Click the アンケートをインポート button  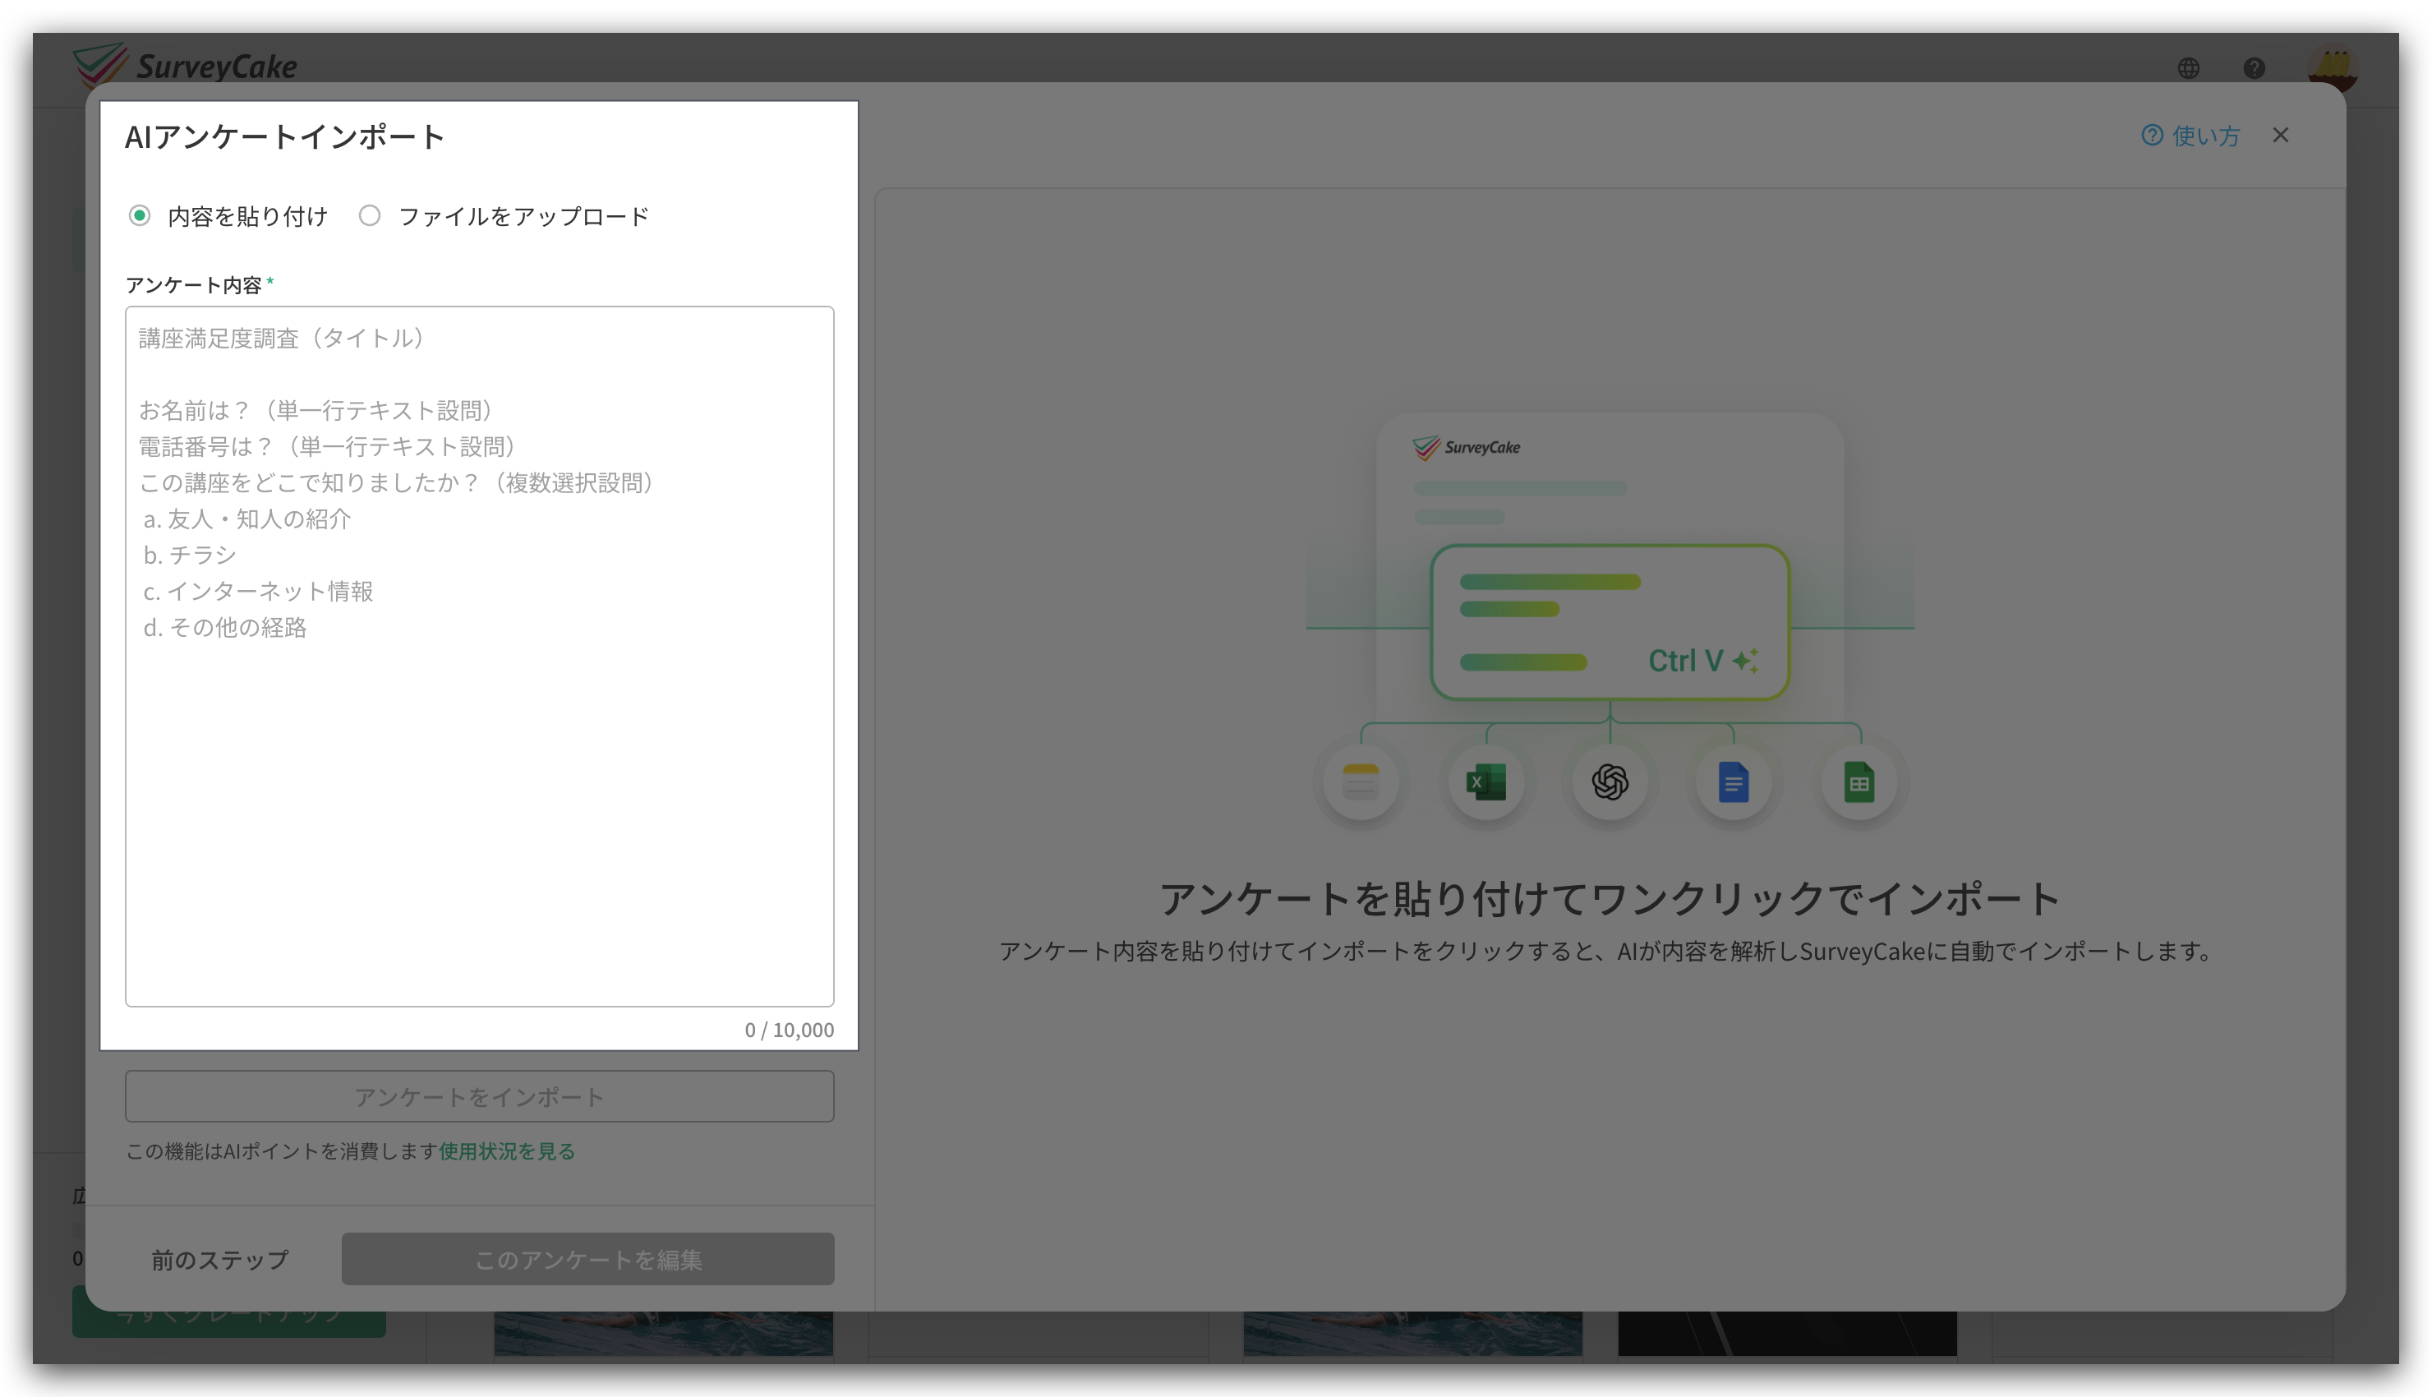(x=480, y=1097)
